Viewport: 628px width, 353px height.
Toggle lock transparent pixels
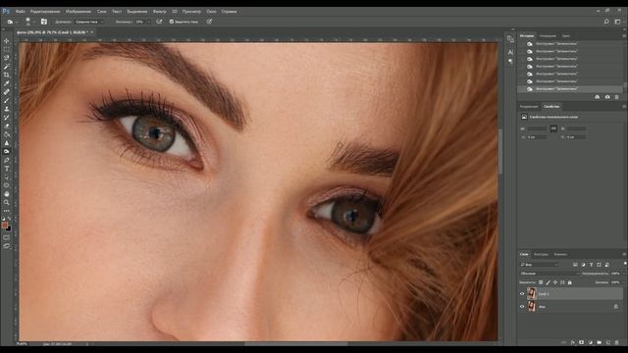point(541,282)
